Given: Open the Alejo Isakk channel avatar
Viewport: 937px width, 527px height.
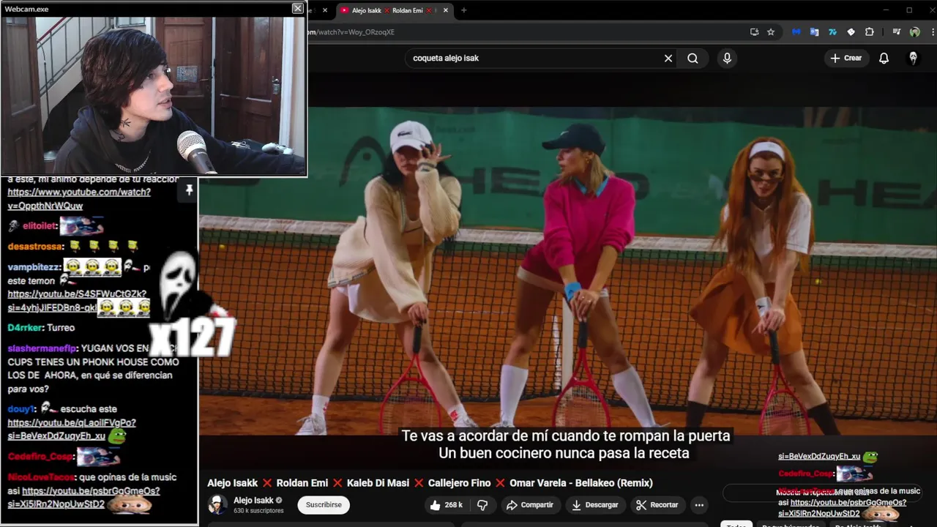Looking at the screenshot, I should (217, 504).
